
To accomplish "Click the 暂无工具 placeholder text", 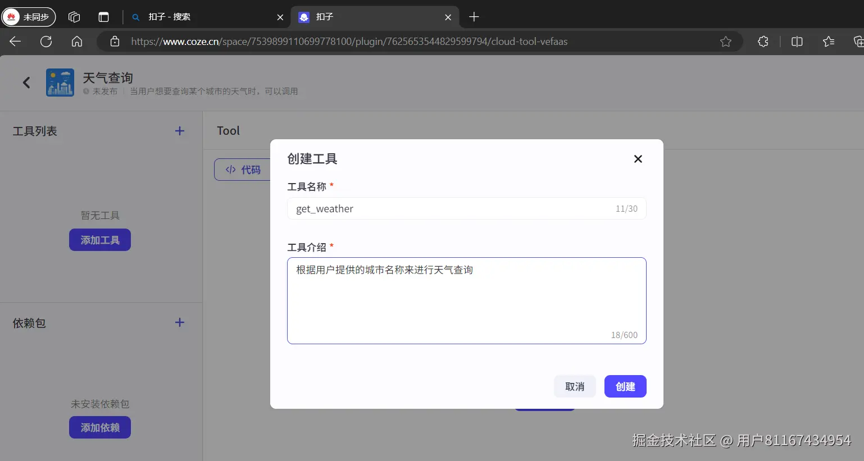I will (x=100, y=215).
